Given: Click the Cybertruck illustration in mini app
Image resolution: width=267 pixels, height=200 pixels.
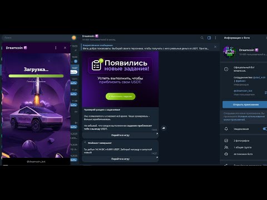Looking at the screenshot, I should click(x=36, y=118).
